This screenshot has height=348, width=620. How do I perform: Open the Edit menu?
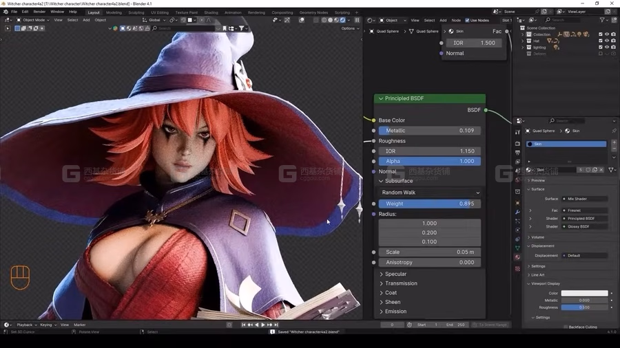tap(25, 12)
